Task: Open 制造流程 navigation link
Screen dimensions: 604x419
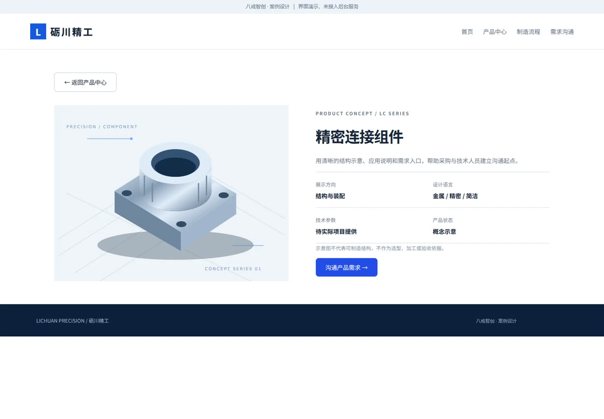Action: (528, 32)
